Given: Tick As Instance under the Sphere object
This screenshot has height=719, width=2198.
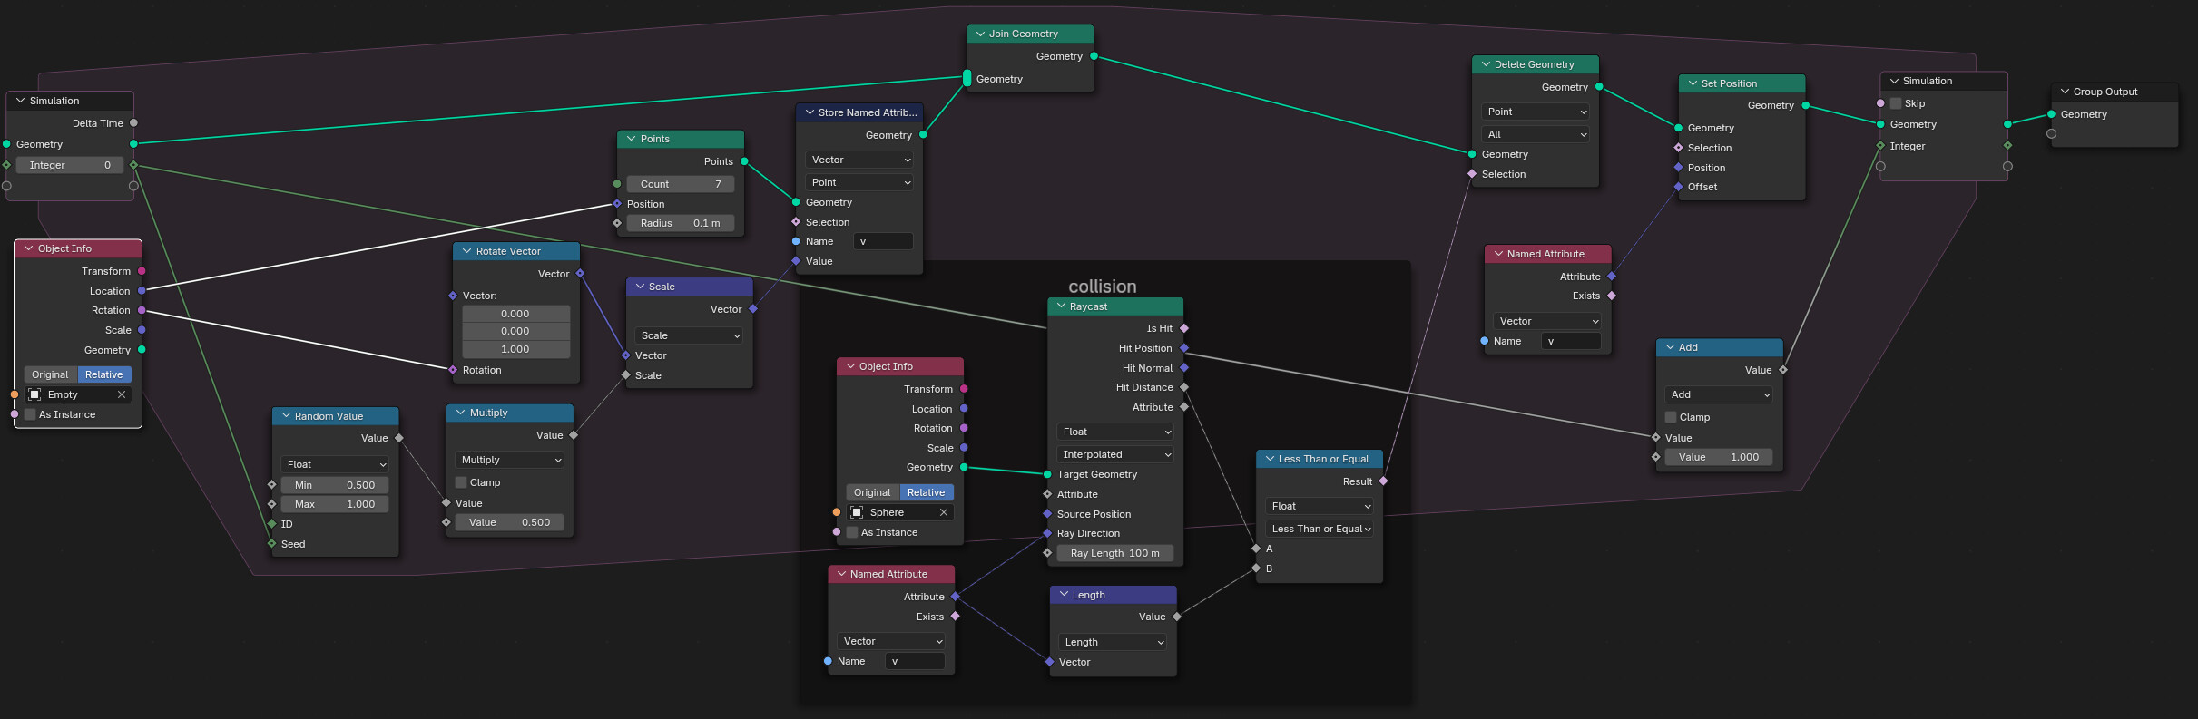Looking at the screenshot, I should 852,532.
